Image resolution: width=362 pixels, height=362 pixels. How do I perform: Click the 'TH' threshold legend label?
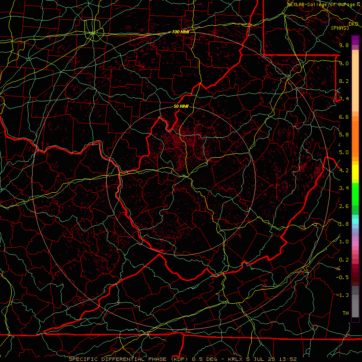coord(346,313)
